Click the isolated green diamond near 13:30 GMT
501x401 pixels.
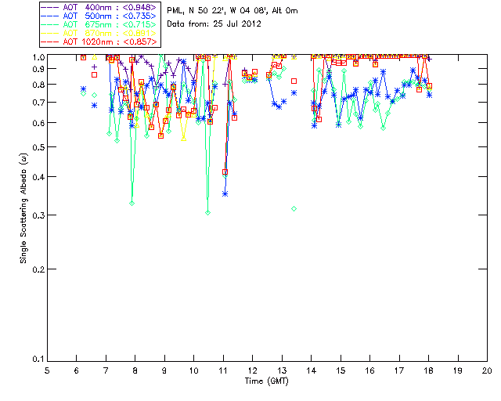294,208
